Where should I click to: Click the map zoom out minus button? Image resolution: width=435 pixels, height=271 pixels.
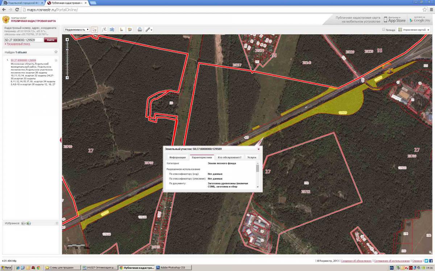tap(67, 78)
